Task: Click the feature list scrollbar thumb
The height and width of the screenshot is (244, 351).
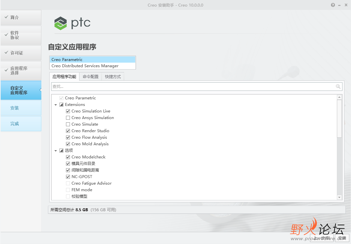Action: (x=340, y=118)
